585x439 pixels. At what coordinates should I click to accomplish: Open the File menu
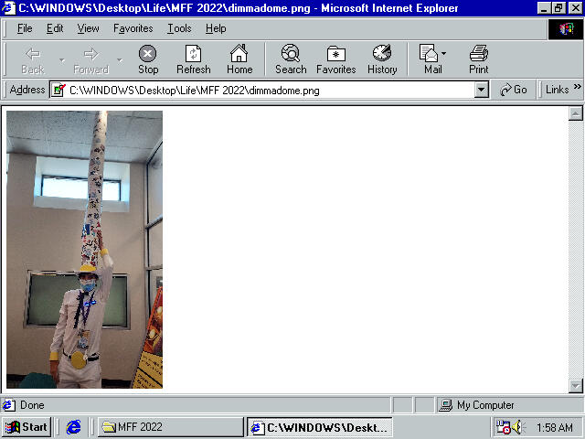coord(25,28)
